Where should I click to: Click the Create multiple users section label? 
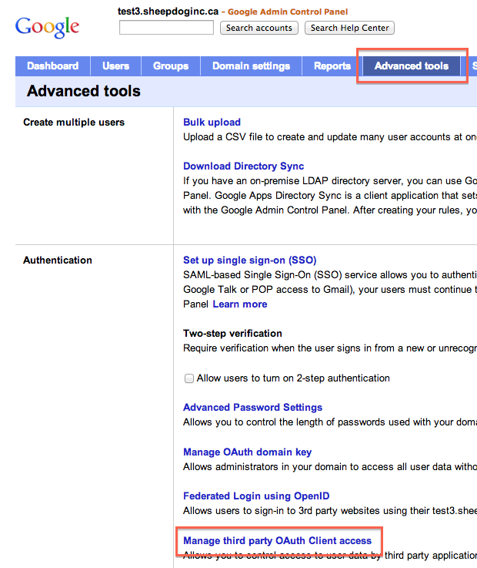click(74, 123)
